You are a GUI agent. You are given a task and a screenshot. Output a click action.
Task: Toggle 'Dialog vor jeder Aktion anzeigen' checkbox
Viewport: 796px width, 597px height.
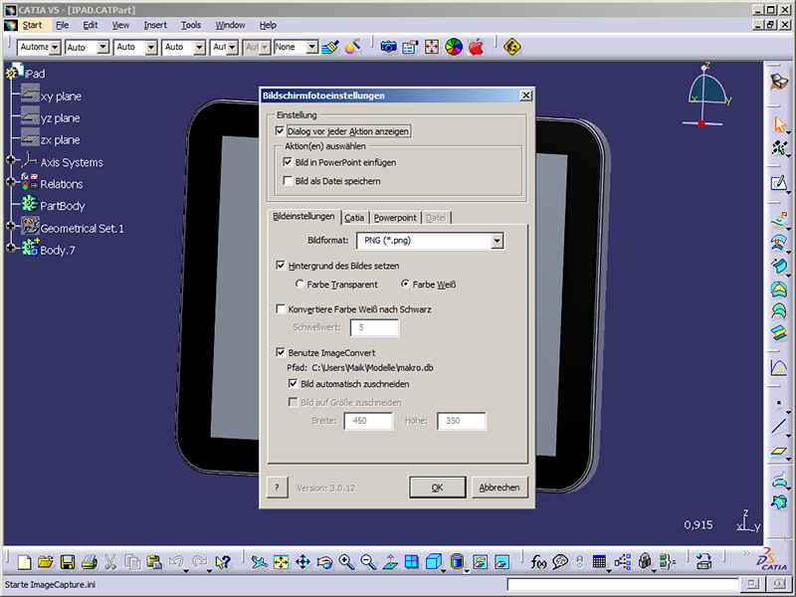280,131
